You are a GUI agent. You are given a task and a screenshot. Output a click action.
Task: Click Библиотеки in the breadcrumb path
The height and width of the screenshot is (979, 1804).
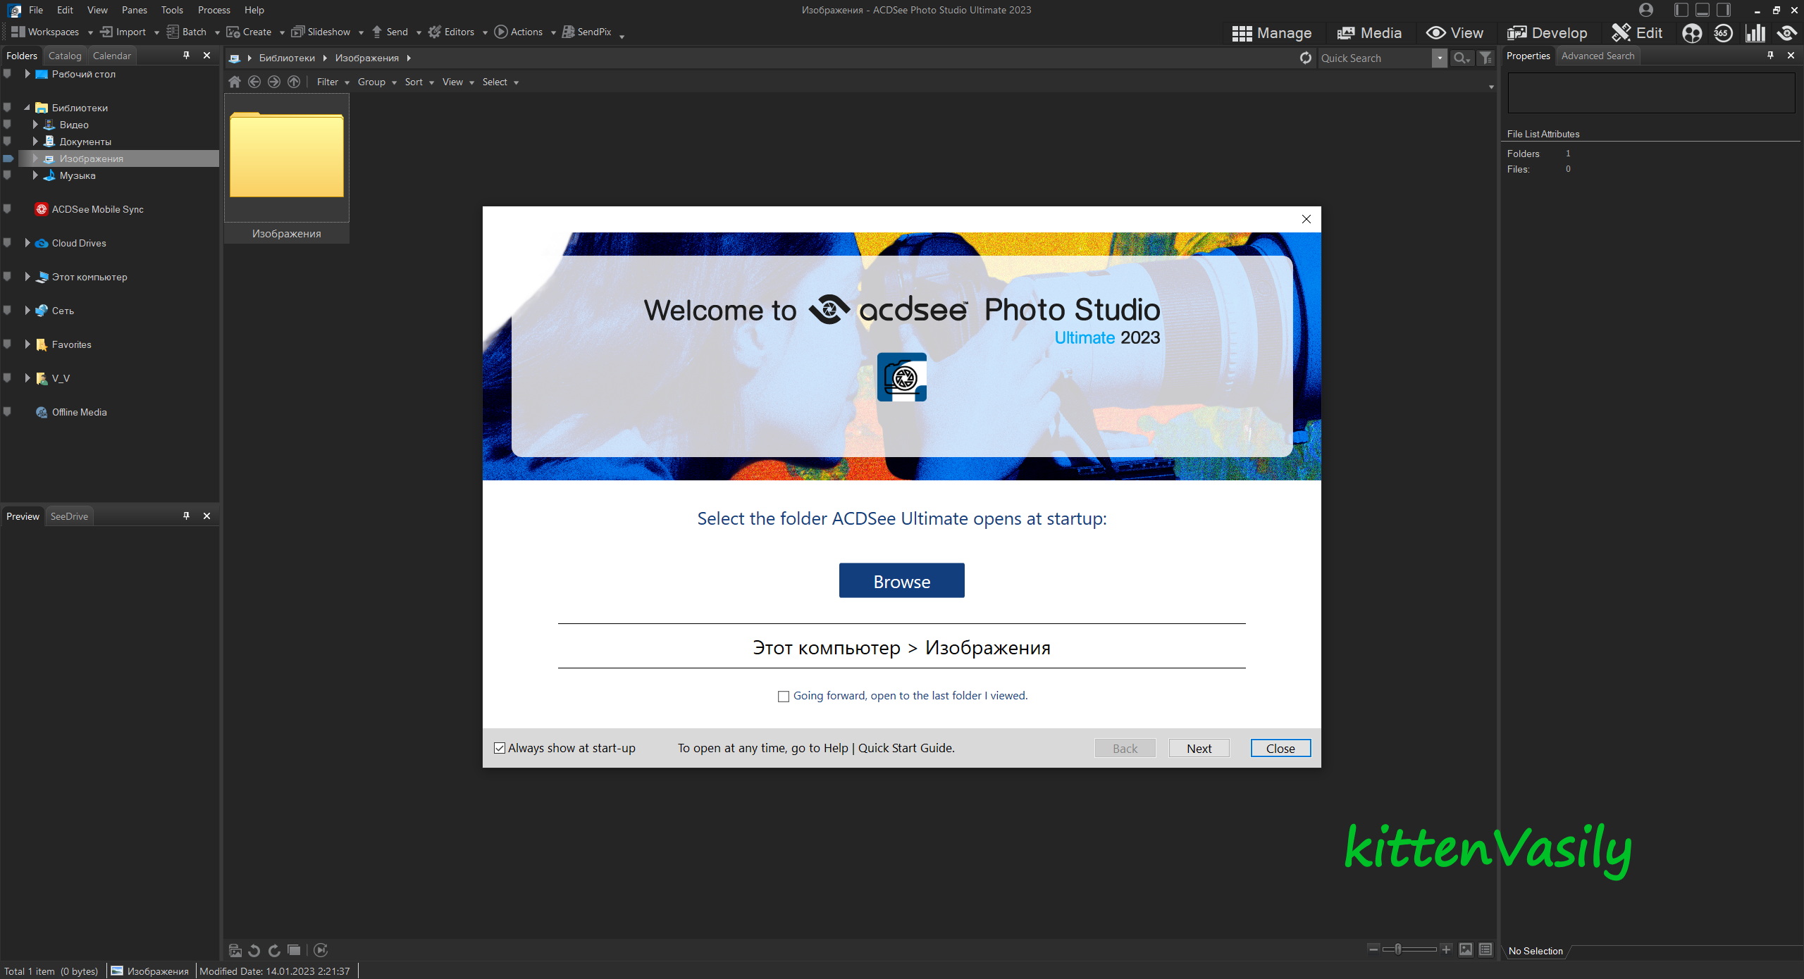(287, 58)
